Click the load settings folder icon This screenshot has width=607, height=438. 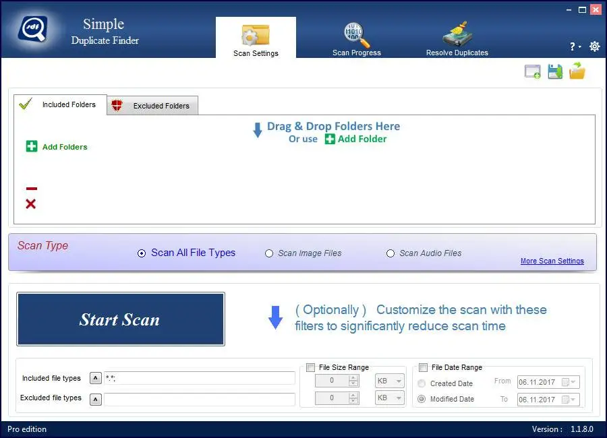tap(577, 71)
